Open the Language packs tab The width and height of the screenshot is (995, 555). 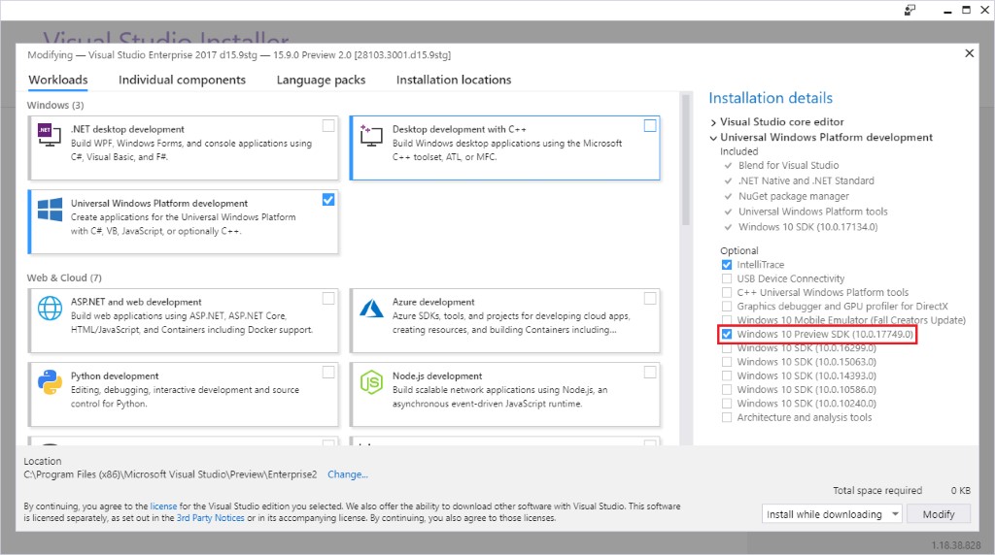[x=321, y=80]
